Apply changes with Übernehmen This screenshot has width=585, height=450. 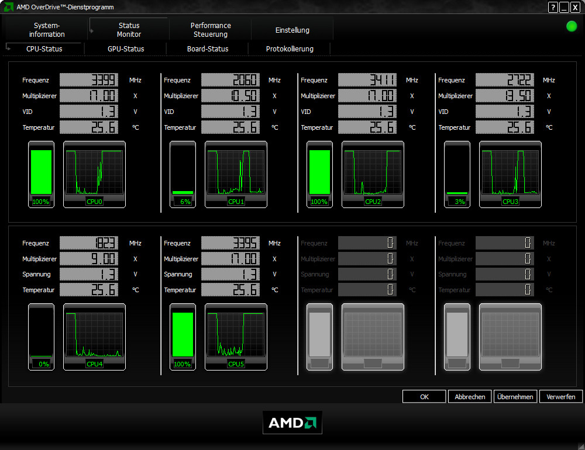coord(515,397)
